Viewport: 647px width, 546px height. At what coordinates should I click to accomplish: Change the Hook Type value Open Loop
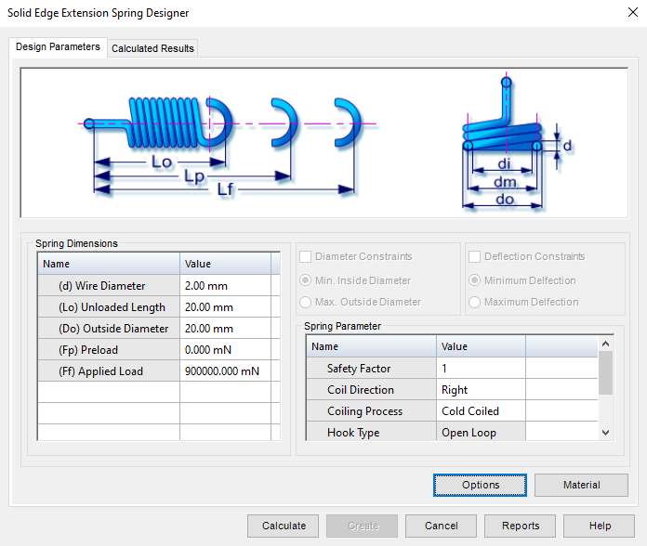[481, 432]
